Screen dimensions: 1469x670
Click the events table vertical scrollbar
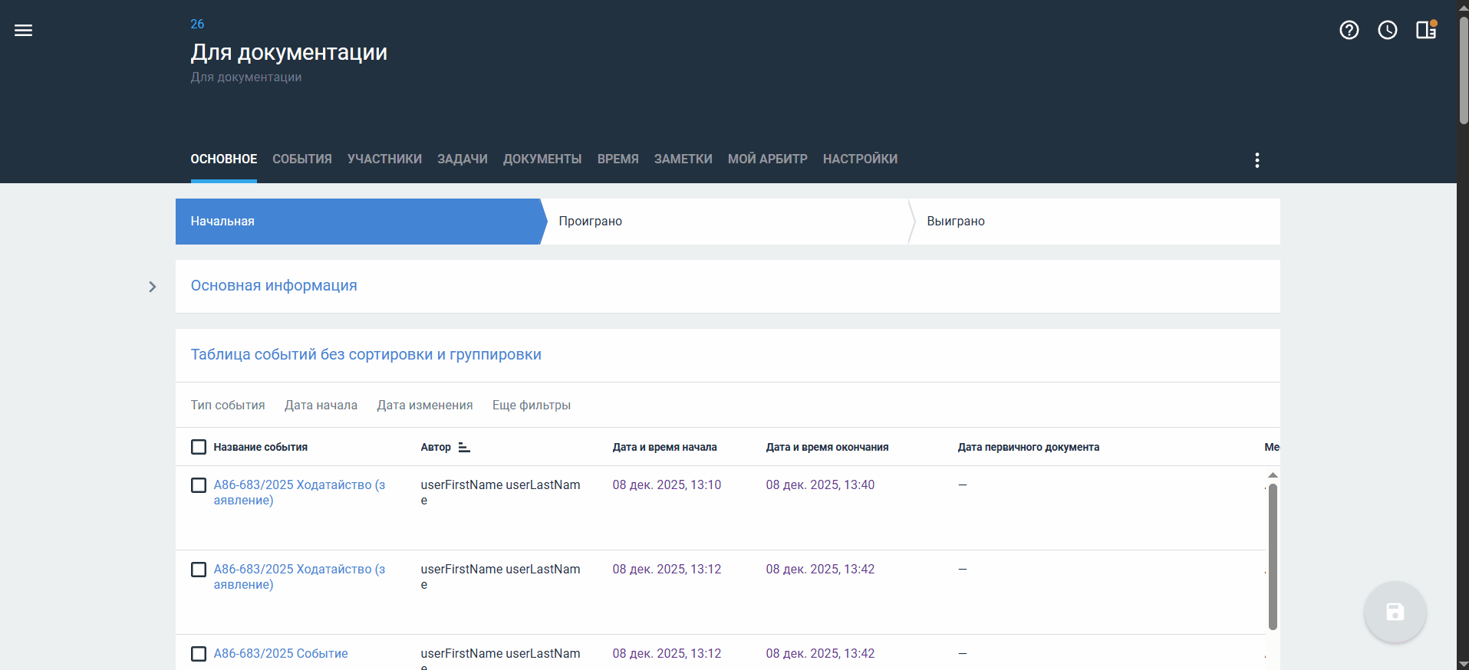click(1273, 556)
